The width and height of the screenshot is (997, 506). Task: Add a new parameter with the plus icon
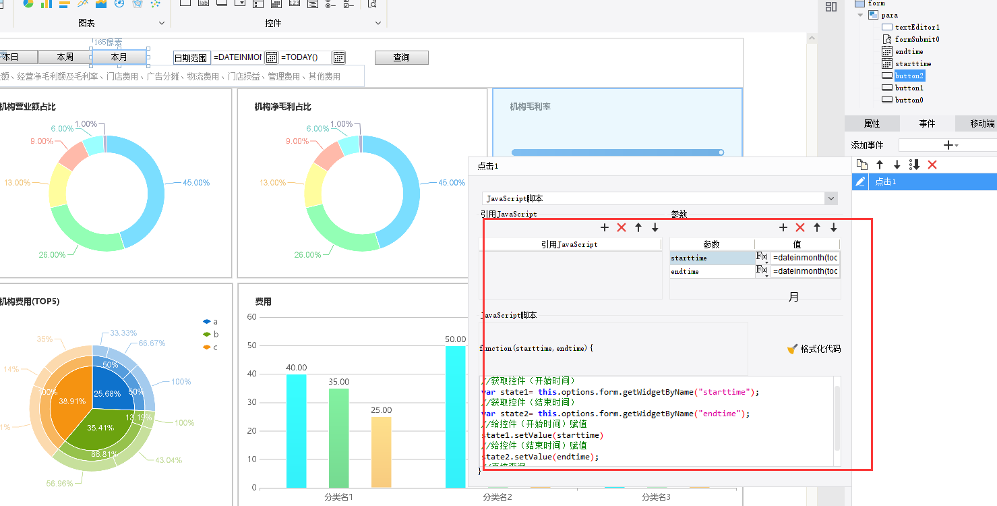click(783, 228)
